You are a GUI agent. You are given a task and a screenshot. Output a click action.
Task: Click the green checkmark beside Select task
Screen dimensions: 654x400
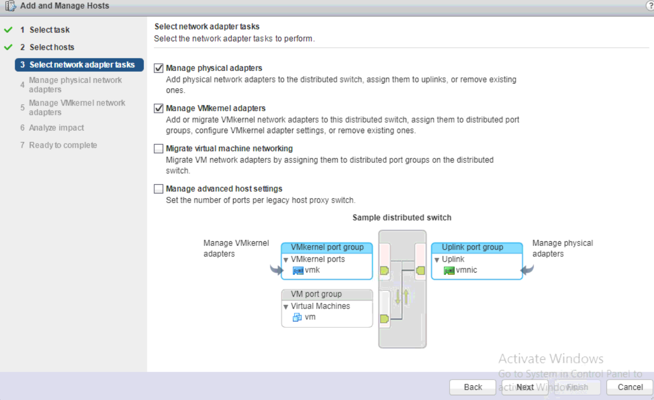tap(8, 30)
